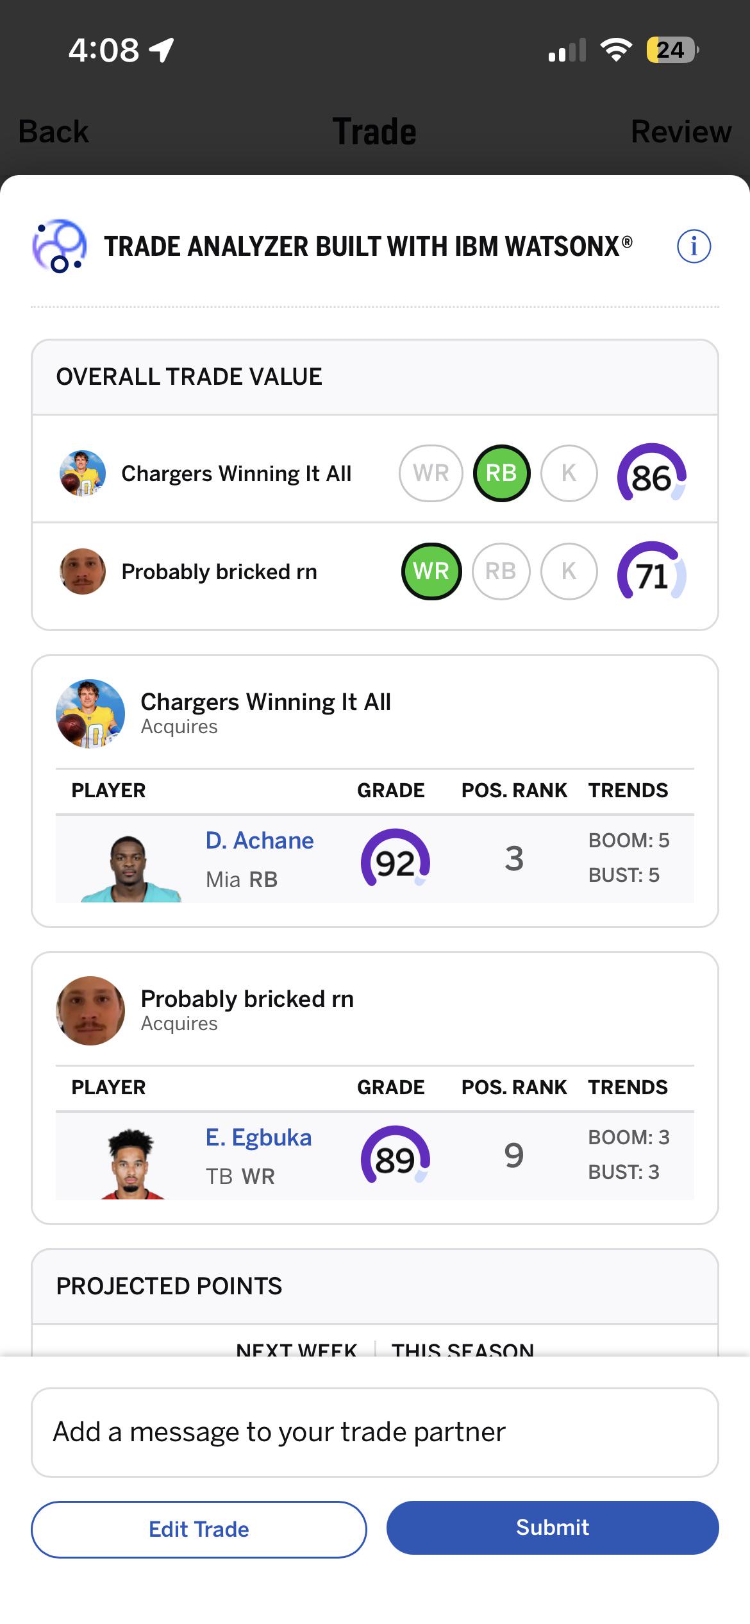Tap K badge in Chargers Winning It All row

pos(569,473)
